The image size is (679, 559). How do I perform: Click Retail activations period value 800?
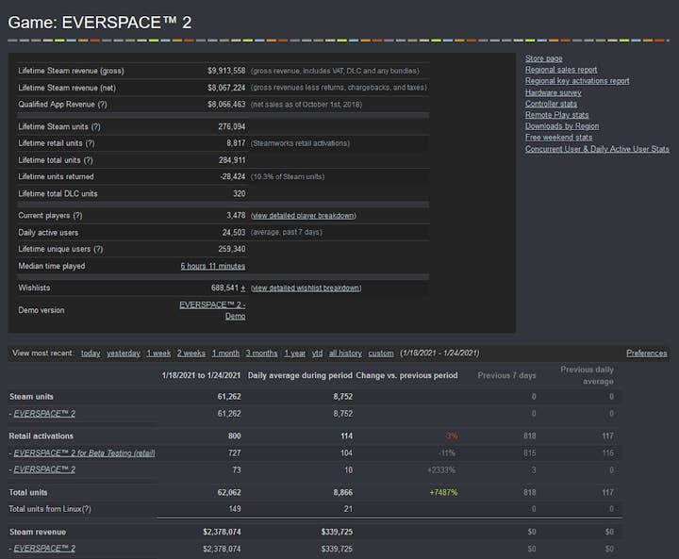pos(234,436)
